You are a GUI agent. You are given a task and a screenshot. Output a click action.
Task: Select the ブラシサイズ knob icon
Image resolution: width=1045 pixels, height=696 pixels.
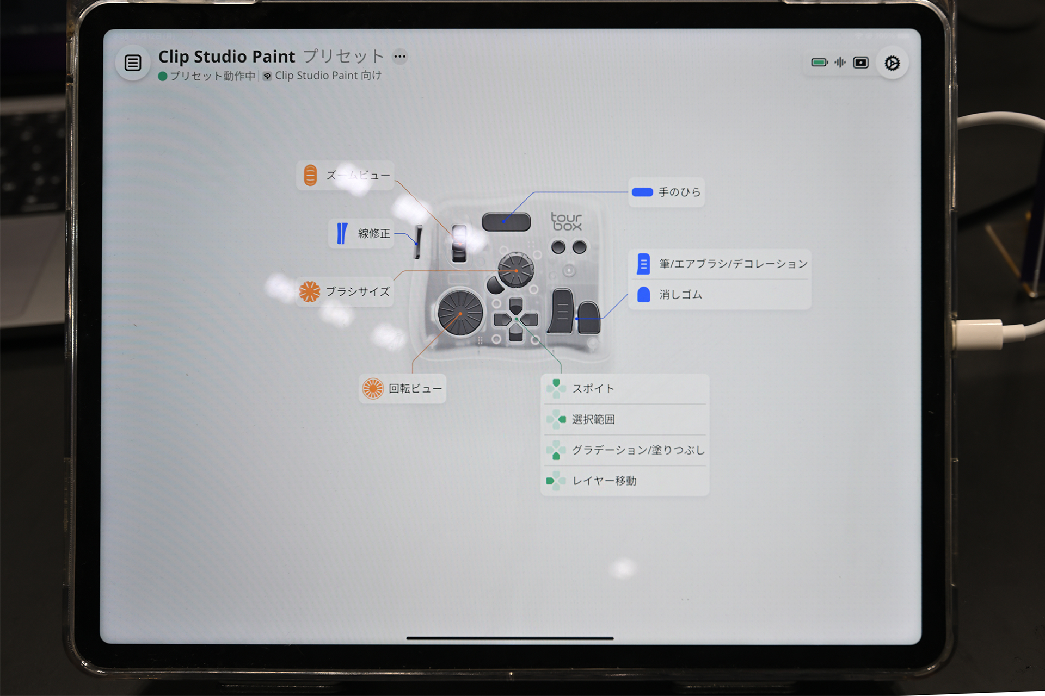310,291
